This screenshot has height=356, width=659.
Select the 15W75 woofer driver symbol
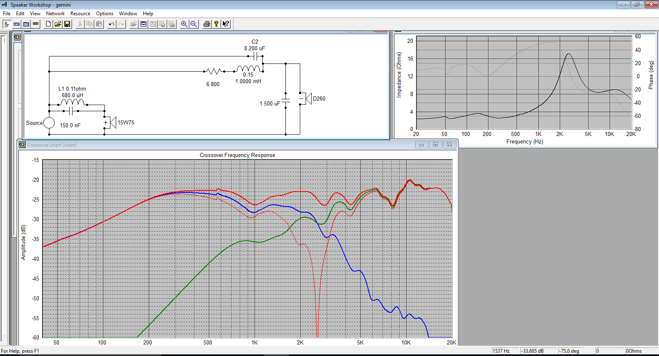(111, 123)
